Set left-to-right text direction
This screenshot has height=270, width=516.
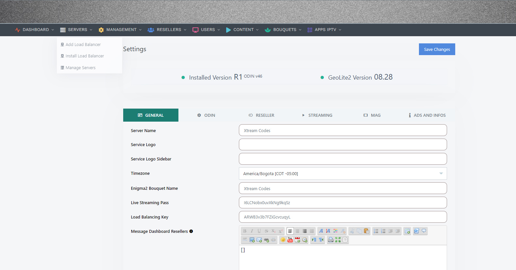click(x=314, y=240)
